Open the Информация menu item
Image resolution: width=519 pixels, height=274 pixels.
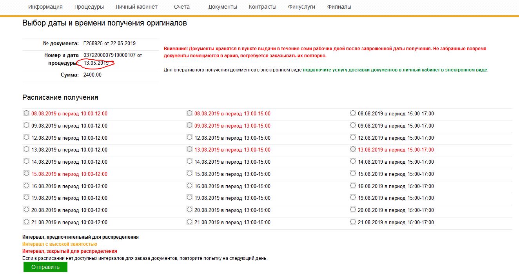[45, 7]
